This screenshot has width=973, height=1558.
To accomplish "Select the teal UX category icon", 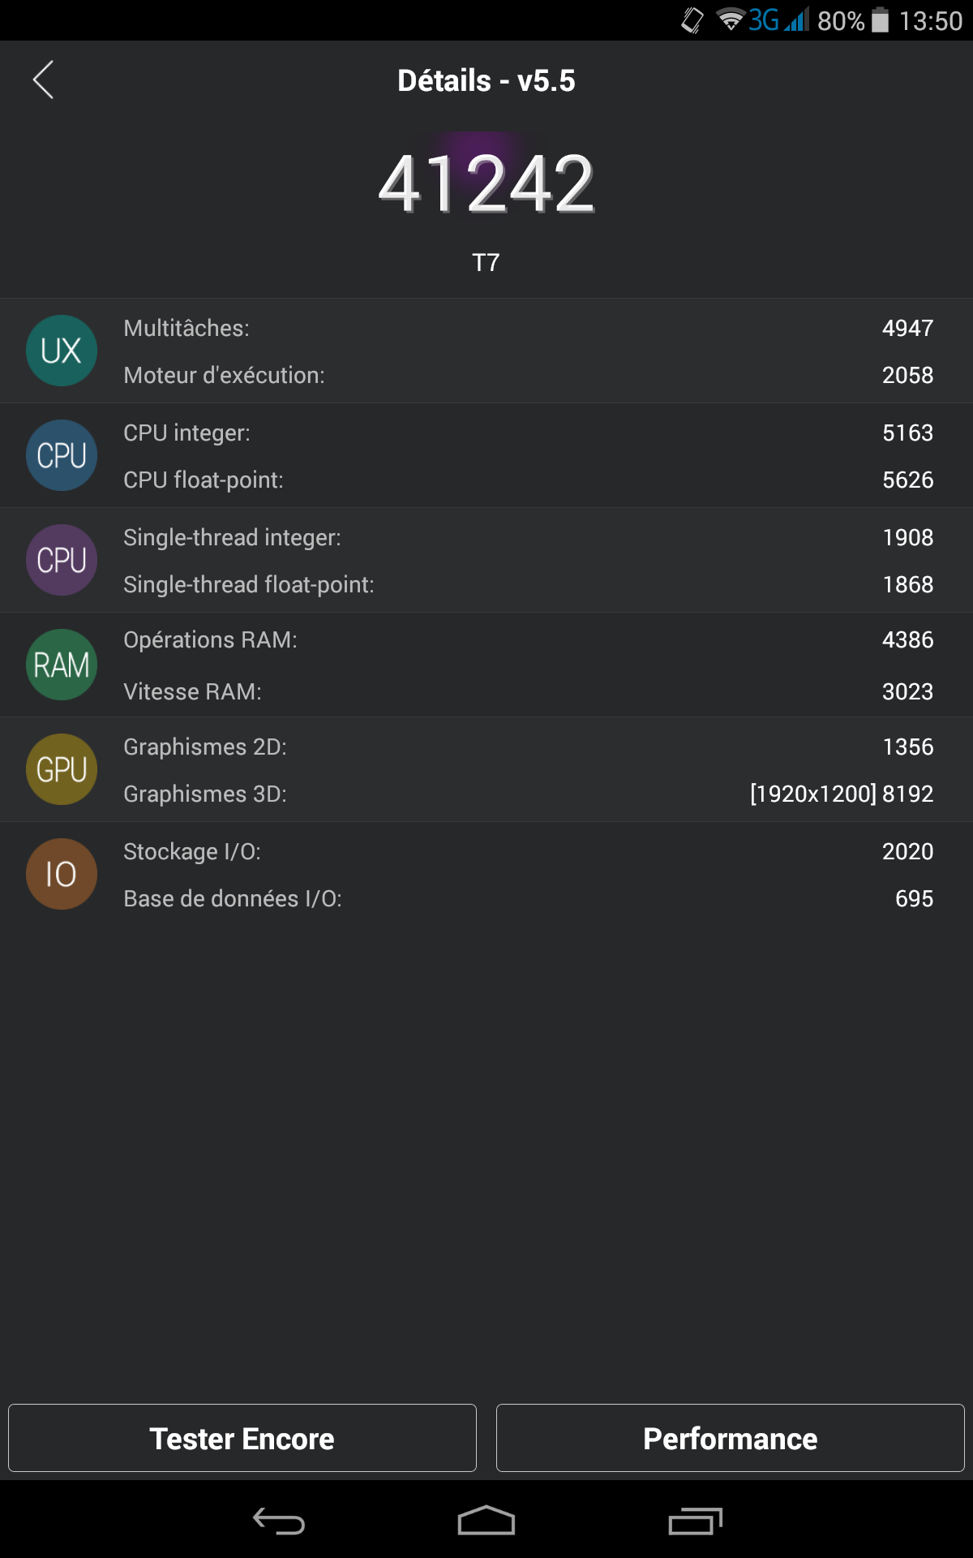I will click(x=62, y=351).
